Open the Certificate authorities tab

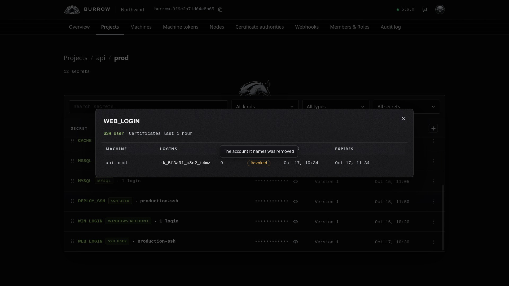(x=260, y=27)
